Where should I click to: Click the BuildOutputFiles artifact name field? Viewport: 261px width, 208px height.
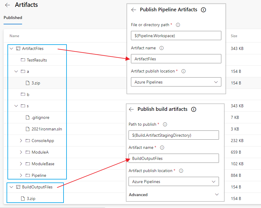click(174, 158)
